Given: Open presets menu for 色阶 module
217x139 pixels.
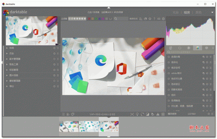Looking at the screenshot, I should [210, 95].
